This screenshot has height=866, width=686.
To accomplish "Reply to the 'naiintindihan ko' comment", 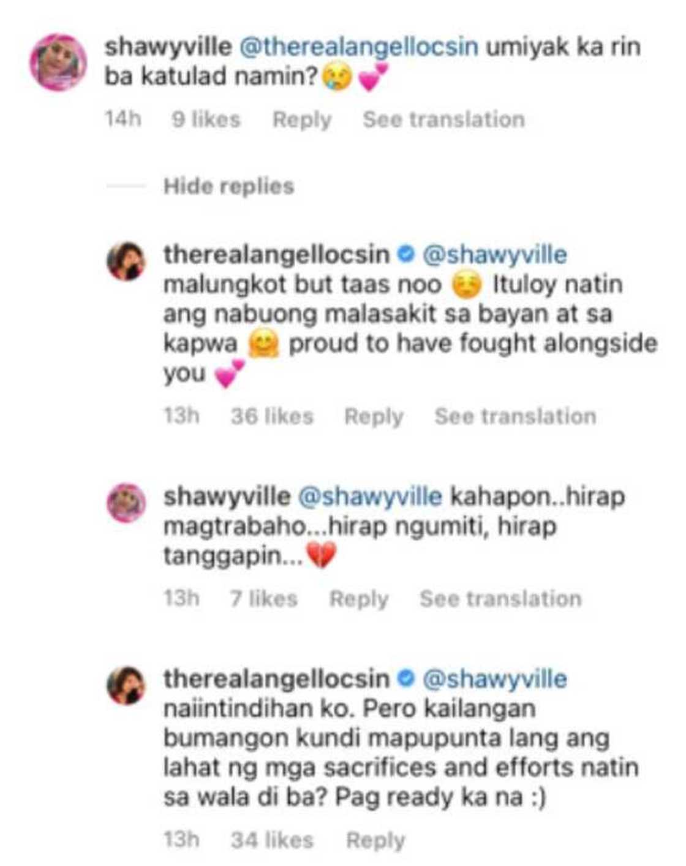I will [x=375, y=840].
